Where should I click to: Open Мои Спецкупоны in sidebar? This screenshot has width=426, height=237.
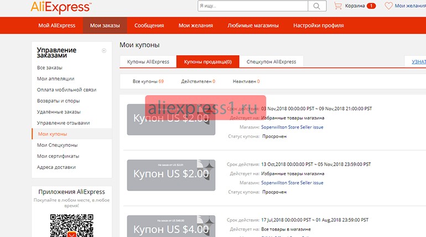pyautogui.click(x=58, y=145)
